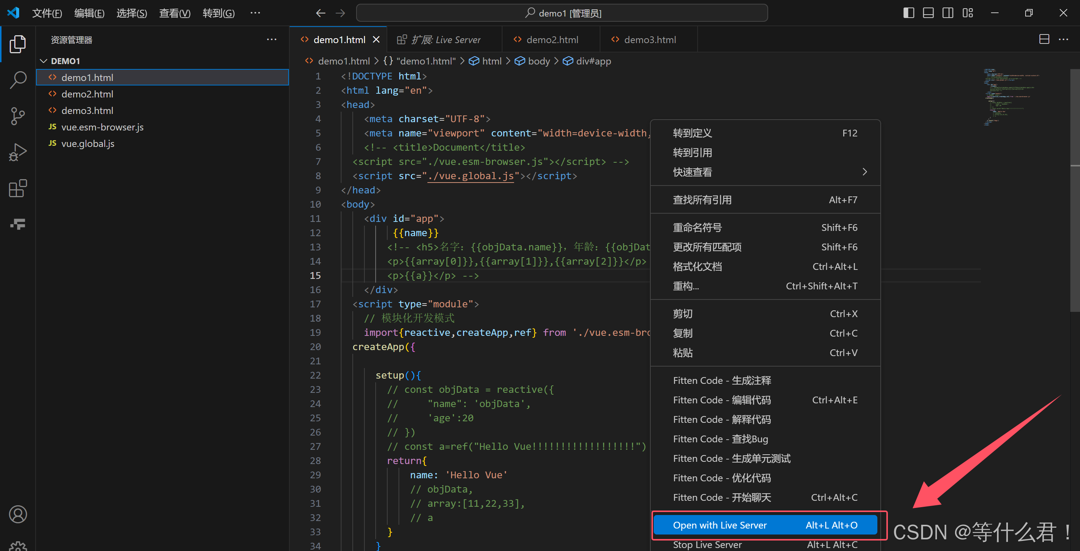Screen dimensions: 1080x551
Task: Select 格式化文档 in the context menu
Action: click(x=698, y=267)
